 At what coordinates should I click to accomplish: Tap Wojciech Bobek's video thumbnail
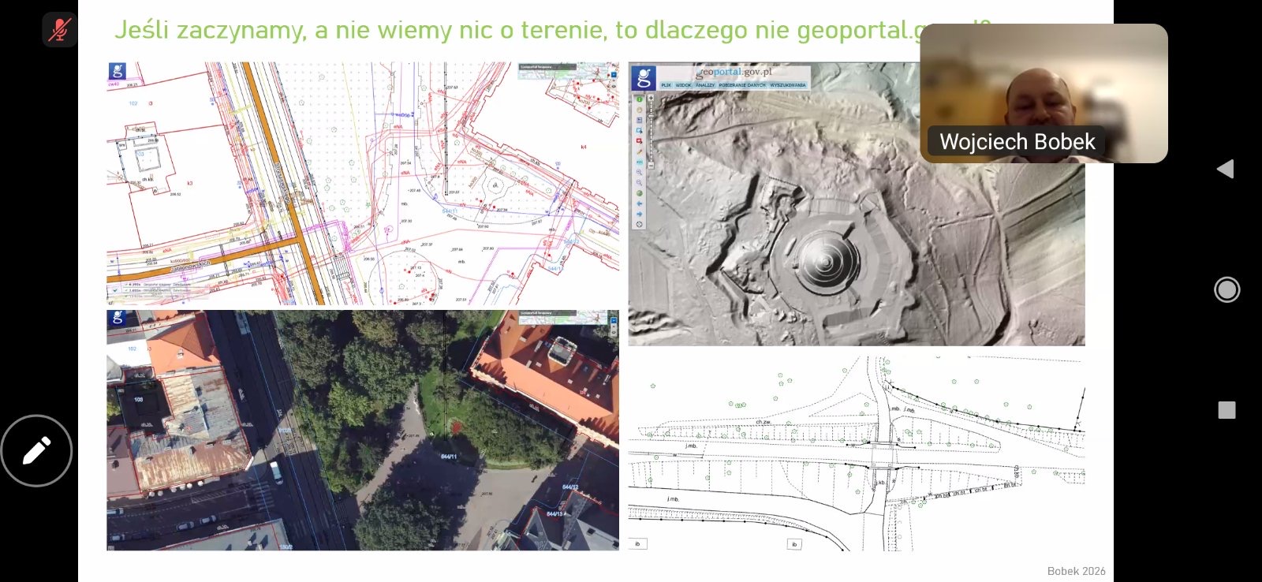click(x=1043, y=93)
